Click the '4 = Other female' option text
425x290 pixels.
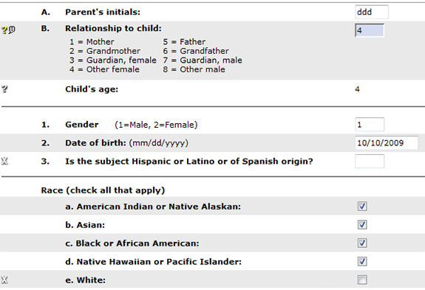[x=104, y=69]
